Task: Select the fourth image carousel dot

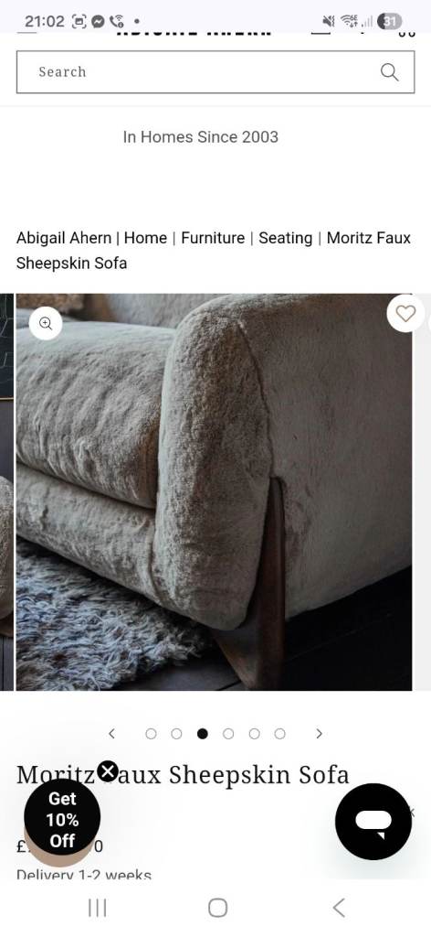Action: tap(228, 734)
